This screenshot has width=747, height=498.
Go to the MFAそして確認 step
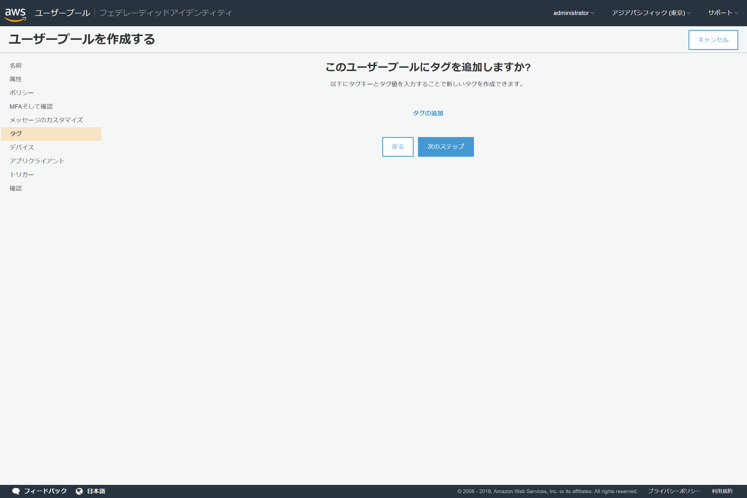tap(31, 106)
